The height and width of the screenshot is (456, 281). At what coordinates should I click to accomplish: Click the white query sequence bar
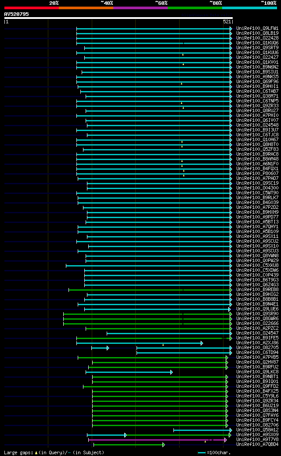click(x=119, y=18)
